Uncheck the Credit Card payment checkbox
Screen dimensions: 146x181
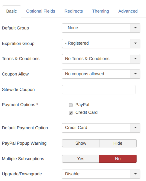[71, 113]
